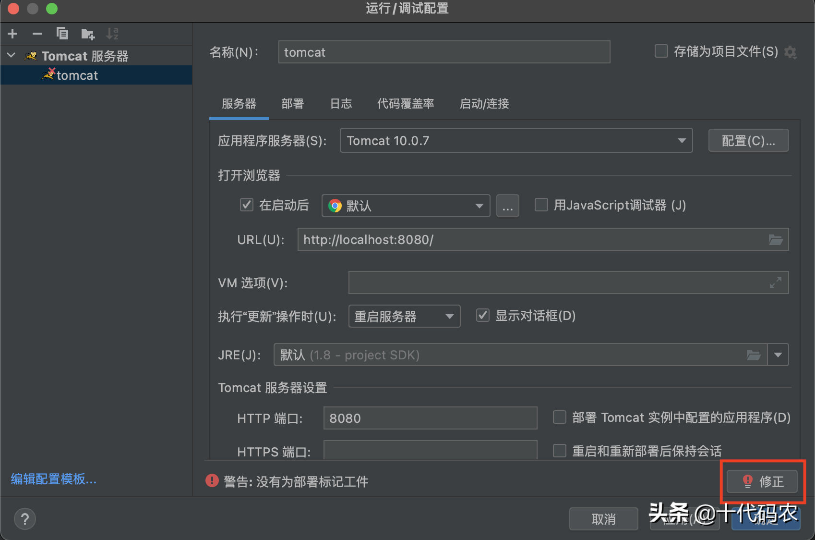The width and height of the screenshot is (815, 540).
Task: Click the 名称 name input field
Action: [x=444, y=52]
